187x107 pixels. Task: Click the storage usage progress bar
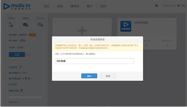(x=26, y=97)
